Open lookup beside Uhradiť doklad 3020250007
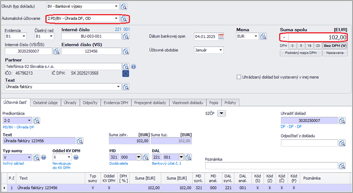Viewport: 353px width, 193px height. (x=342, y=121)
